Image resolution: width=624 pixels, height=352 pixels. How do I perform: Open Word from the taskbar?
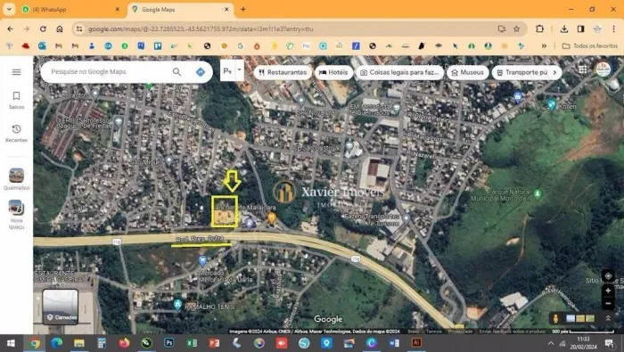(394, 343)
